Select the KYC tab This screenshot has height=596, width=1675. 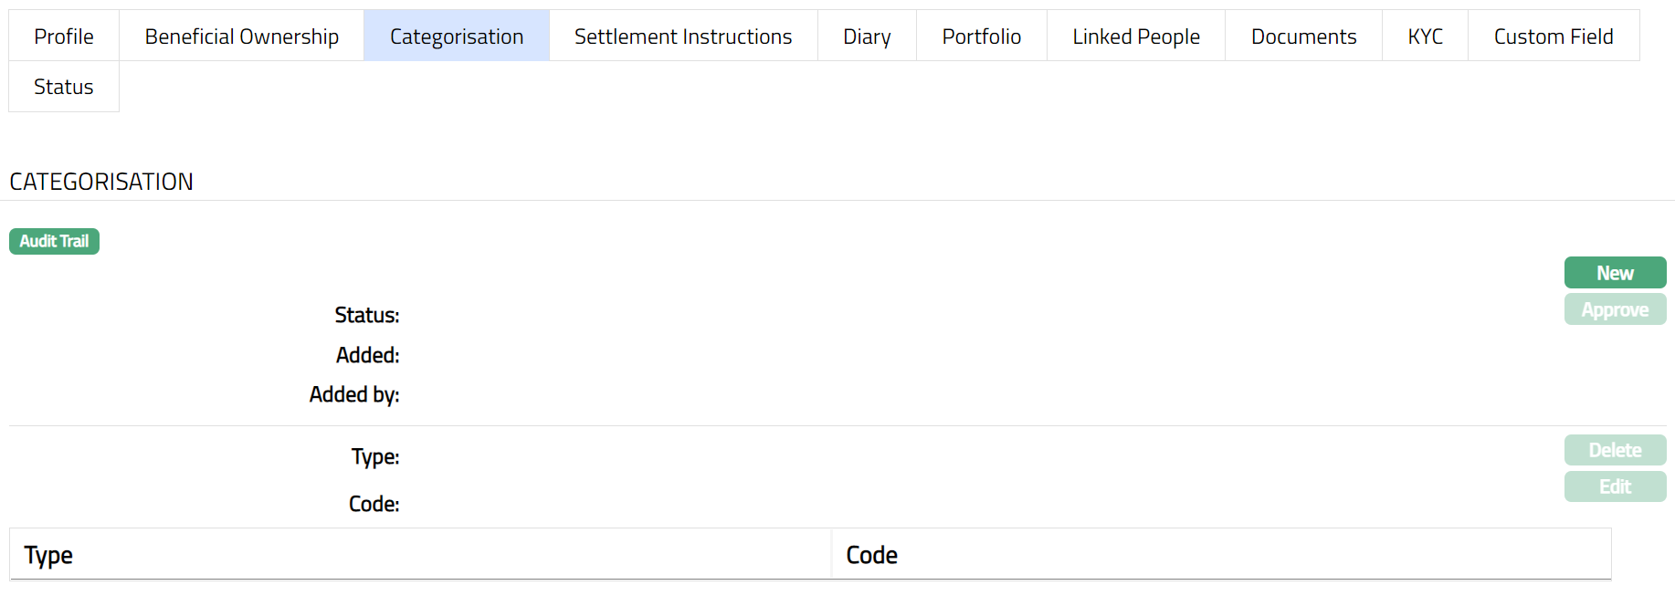[1425, 37]
